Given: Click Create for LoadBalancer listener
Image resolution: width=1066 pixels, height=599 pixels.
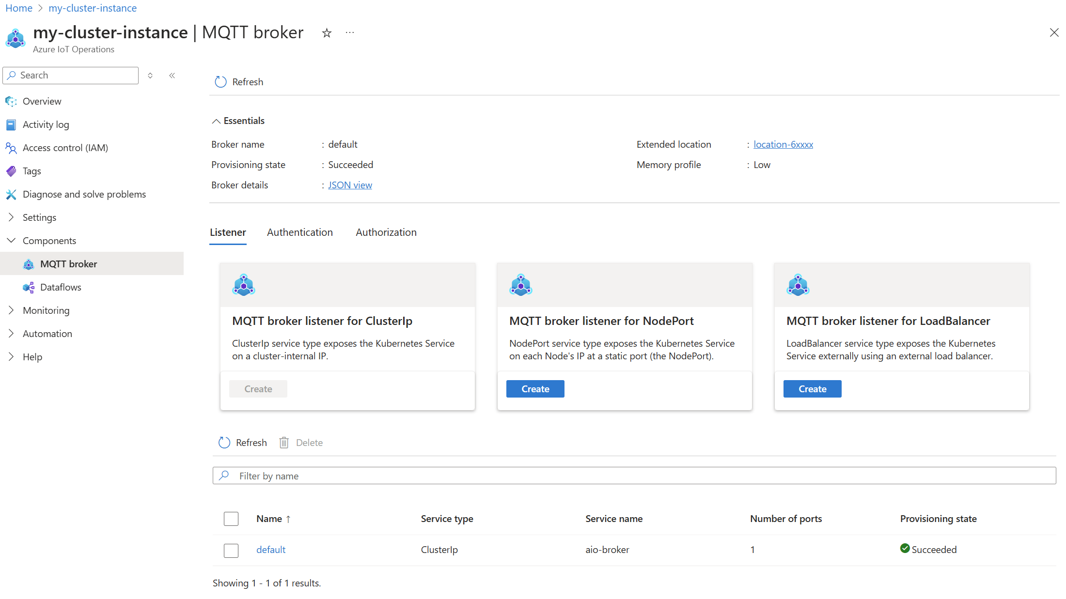Looking at the screenshot, I should [x=812, y=388].
